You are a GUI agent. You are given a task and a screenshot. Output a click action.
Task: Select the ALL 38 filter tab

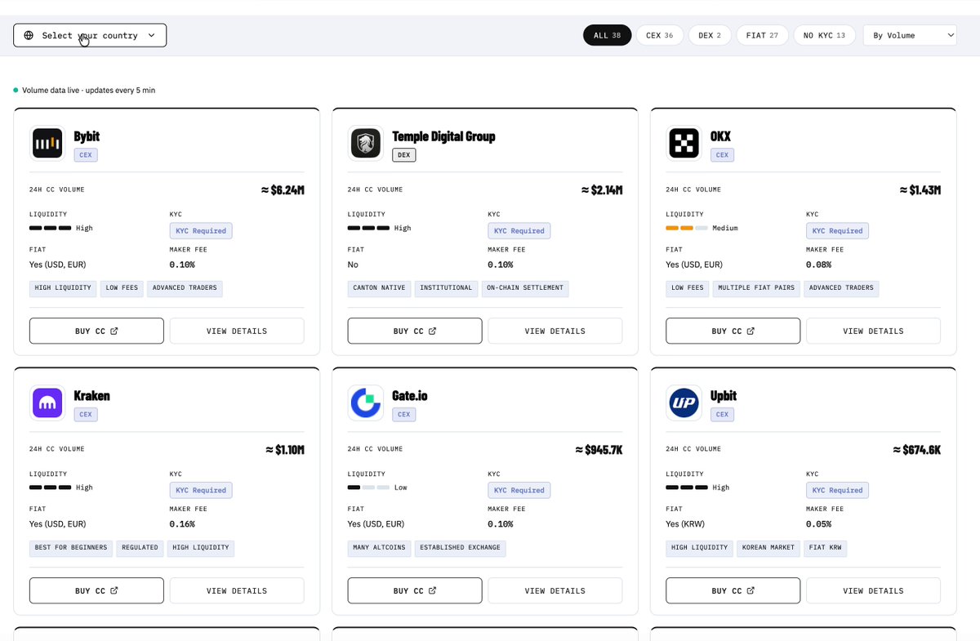[607, 35]
